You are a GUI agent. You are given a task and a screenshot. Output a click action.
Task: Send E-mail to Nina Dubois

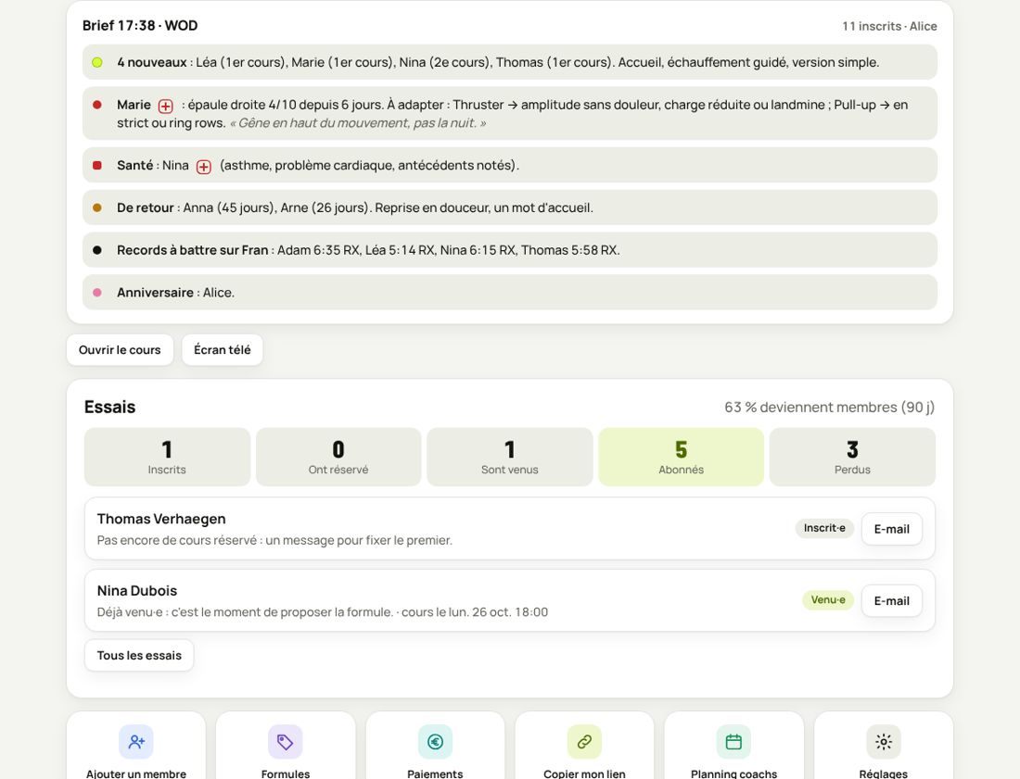pyautogui.click(x=892, y=601)
